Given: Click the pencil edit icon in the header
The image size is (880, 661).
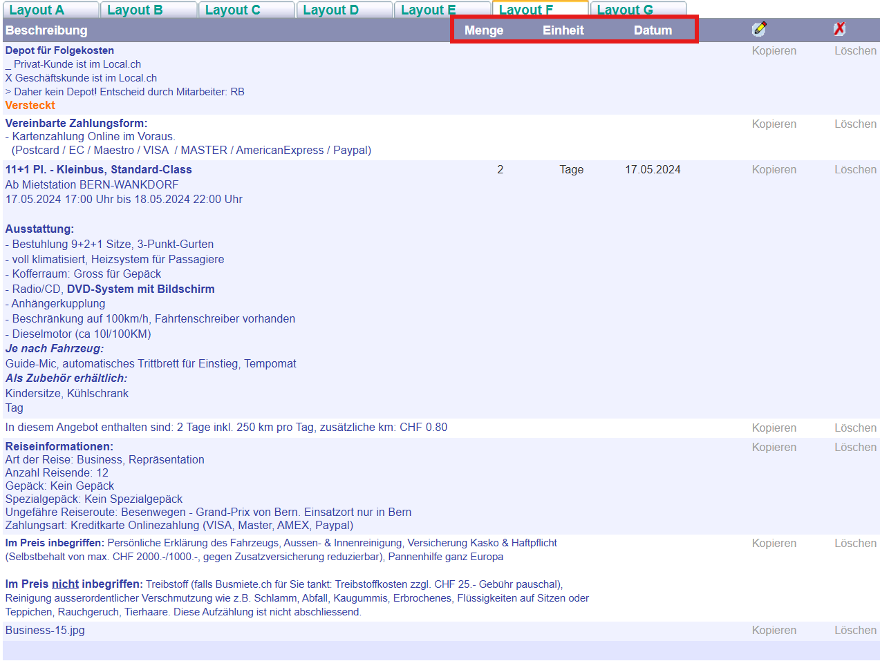Looking at the screenshot, I should 759,29.
